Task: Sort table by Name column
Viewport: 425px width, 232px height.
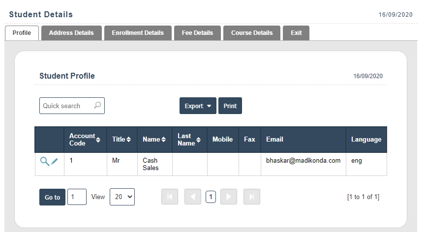Action: pyautogui.click(x=164, y=140)
